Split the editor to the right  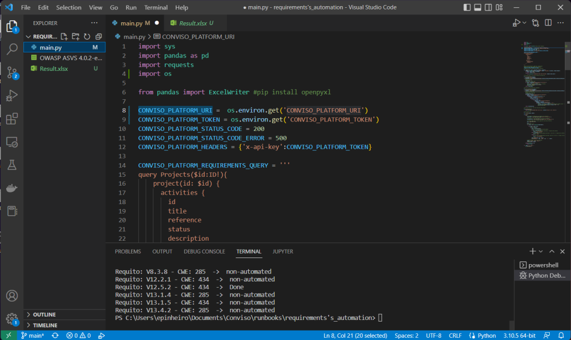[x=548, y=23]
